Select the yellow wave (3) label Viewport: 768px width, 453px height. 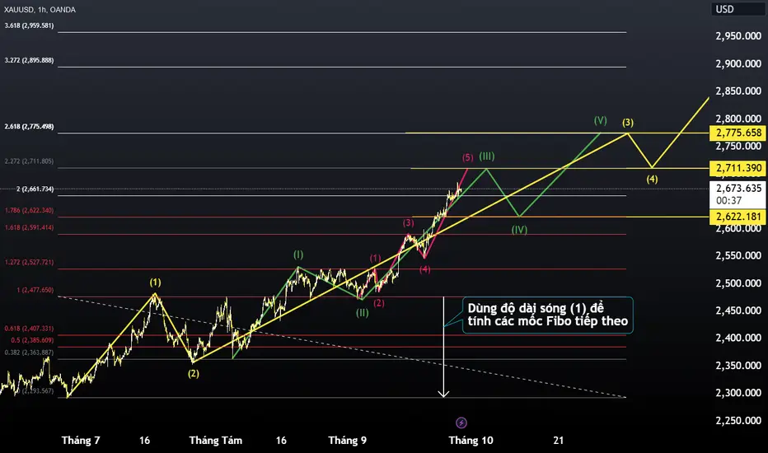pyautogui.click(x=628, y=123)
